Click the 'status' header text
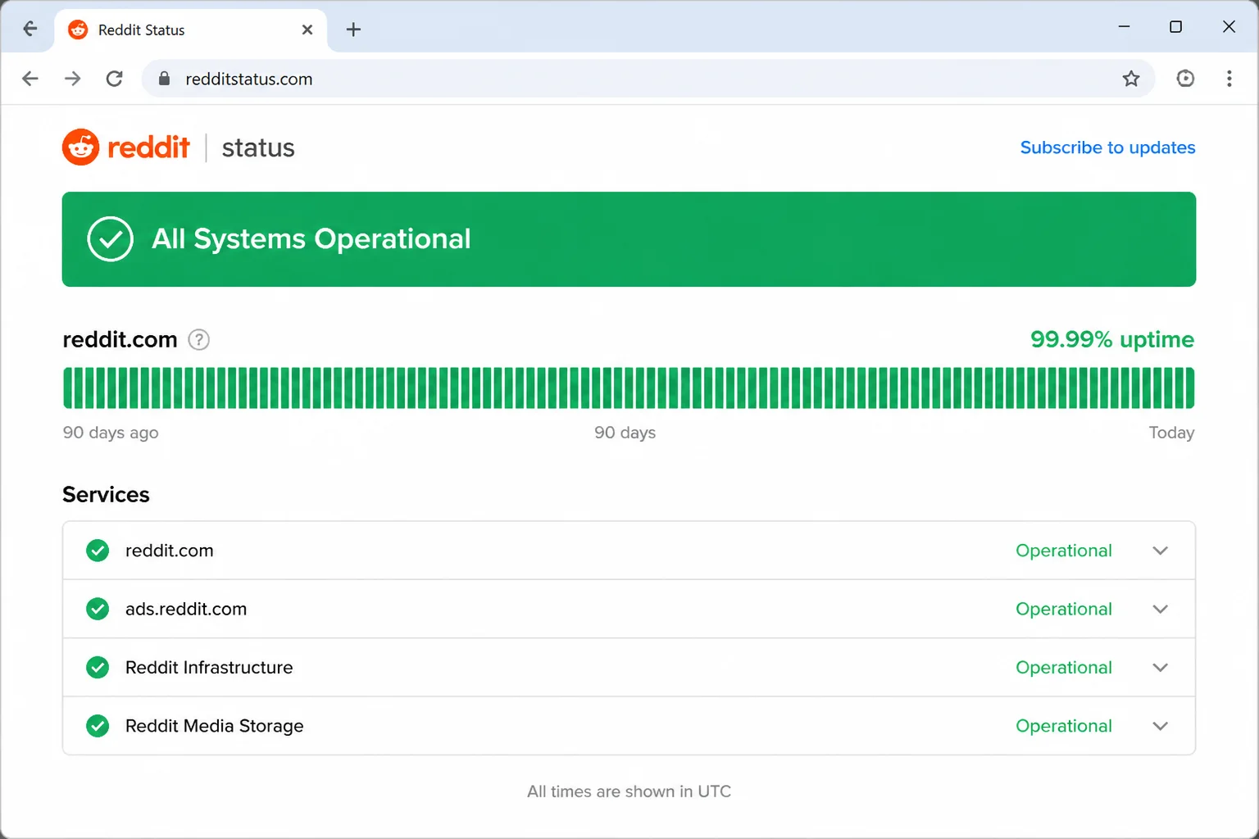The height and width of the screenshot is (839, 1259). (x=258, y=147)
